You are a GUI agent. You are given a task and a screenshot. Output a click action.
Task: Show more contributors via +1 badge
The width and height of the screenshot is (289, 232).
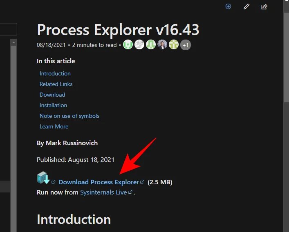tap(186, 45)
